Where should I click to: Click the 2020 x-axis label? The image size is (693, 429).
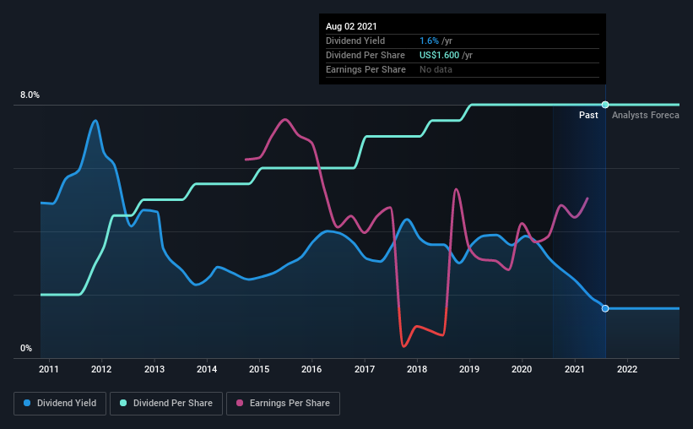point(522,369)
